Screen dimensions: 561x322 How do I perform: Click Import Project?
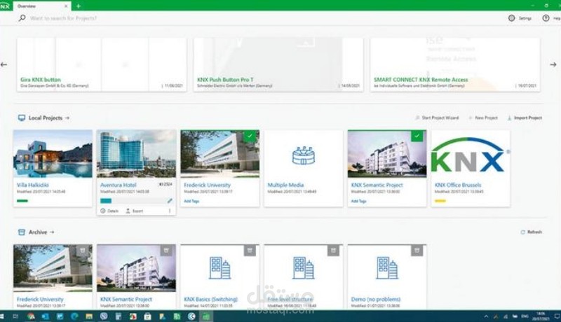(x=525, y=118)
